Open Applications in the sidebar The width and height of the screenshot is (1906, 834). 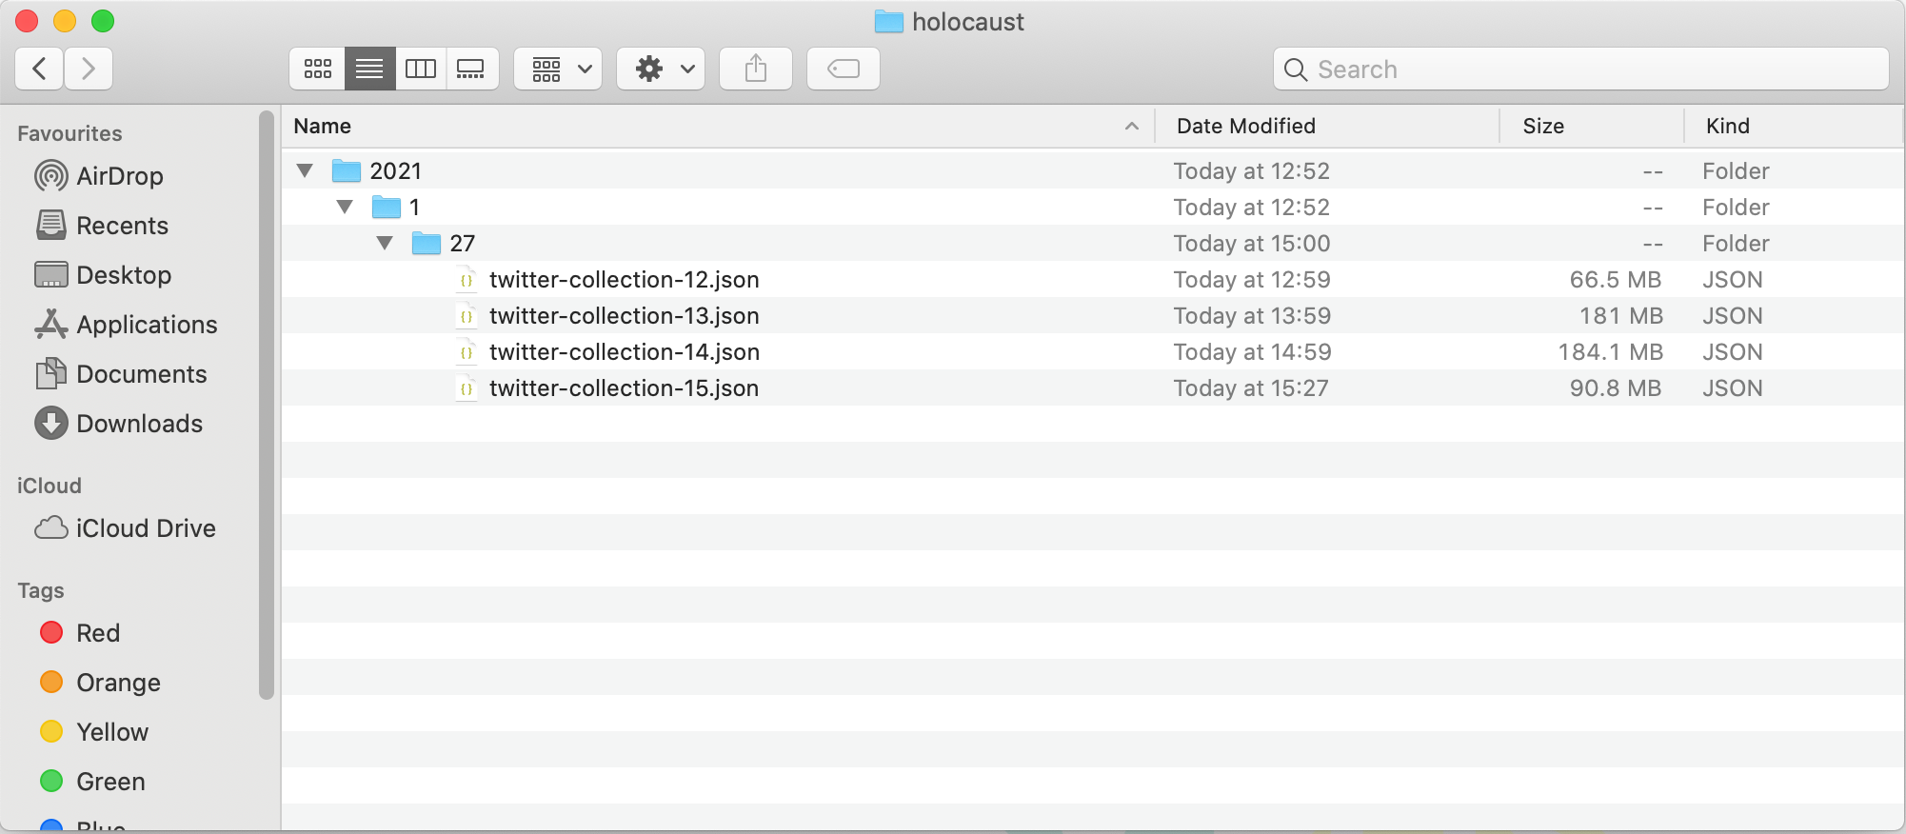pyautogui.click(x=126, y=325)
